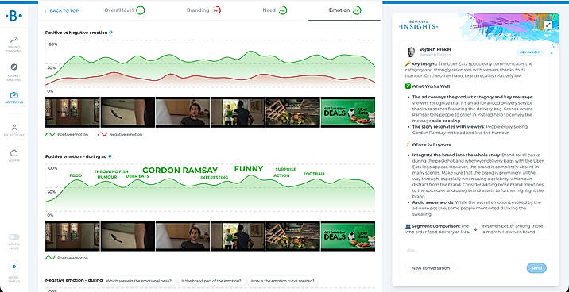The width and height of the screenshot is (569, 292).
Task: Switch to Branding tab
Action: (x=204, y=10)
